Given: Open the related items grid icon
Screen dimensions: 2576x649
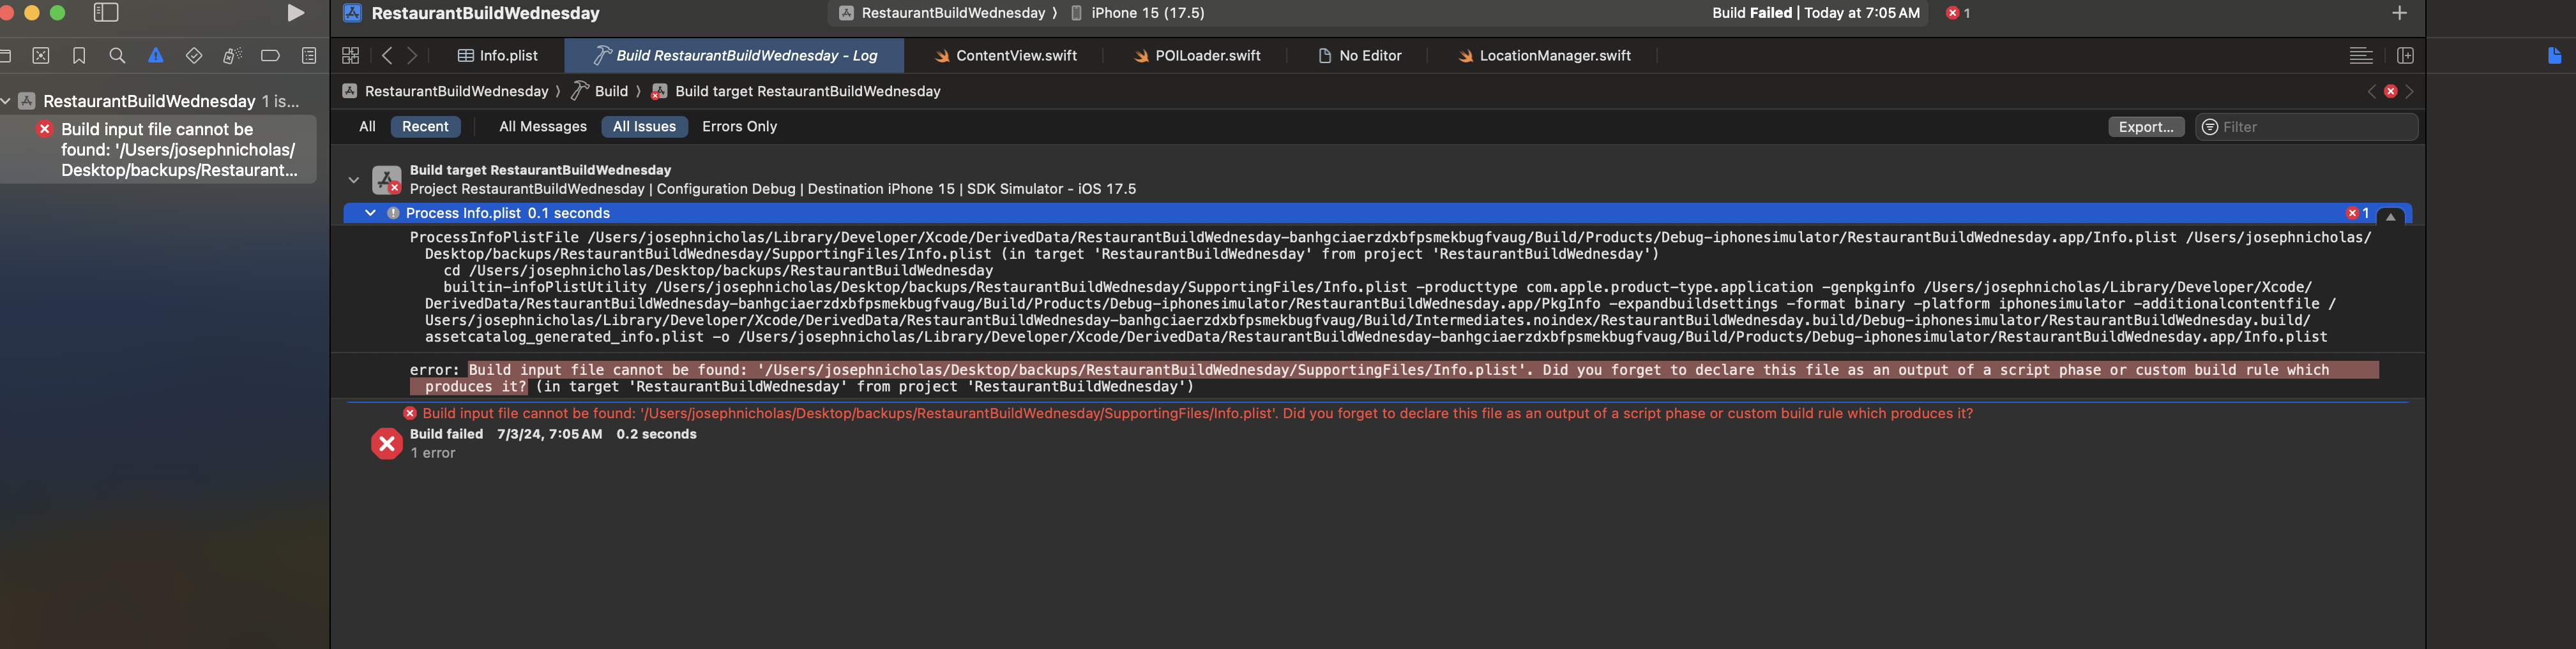Looking at the screenshot, I should click(350, 56).
